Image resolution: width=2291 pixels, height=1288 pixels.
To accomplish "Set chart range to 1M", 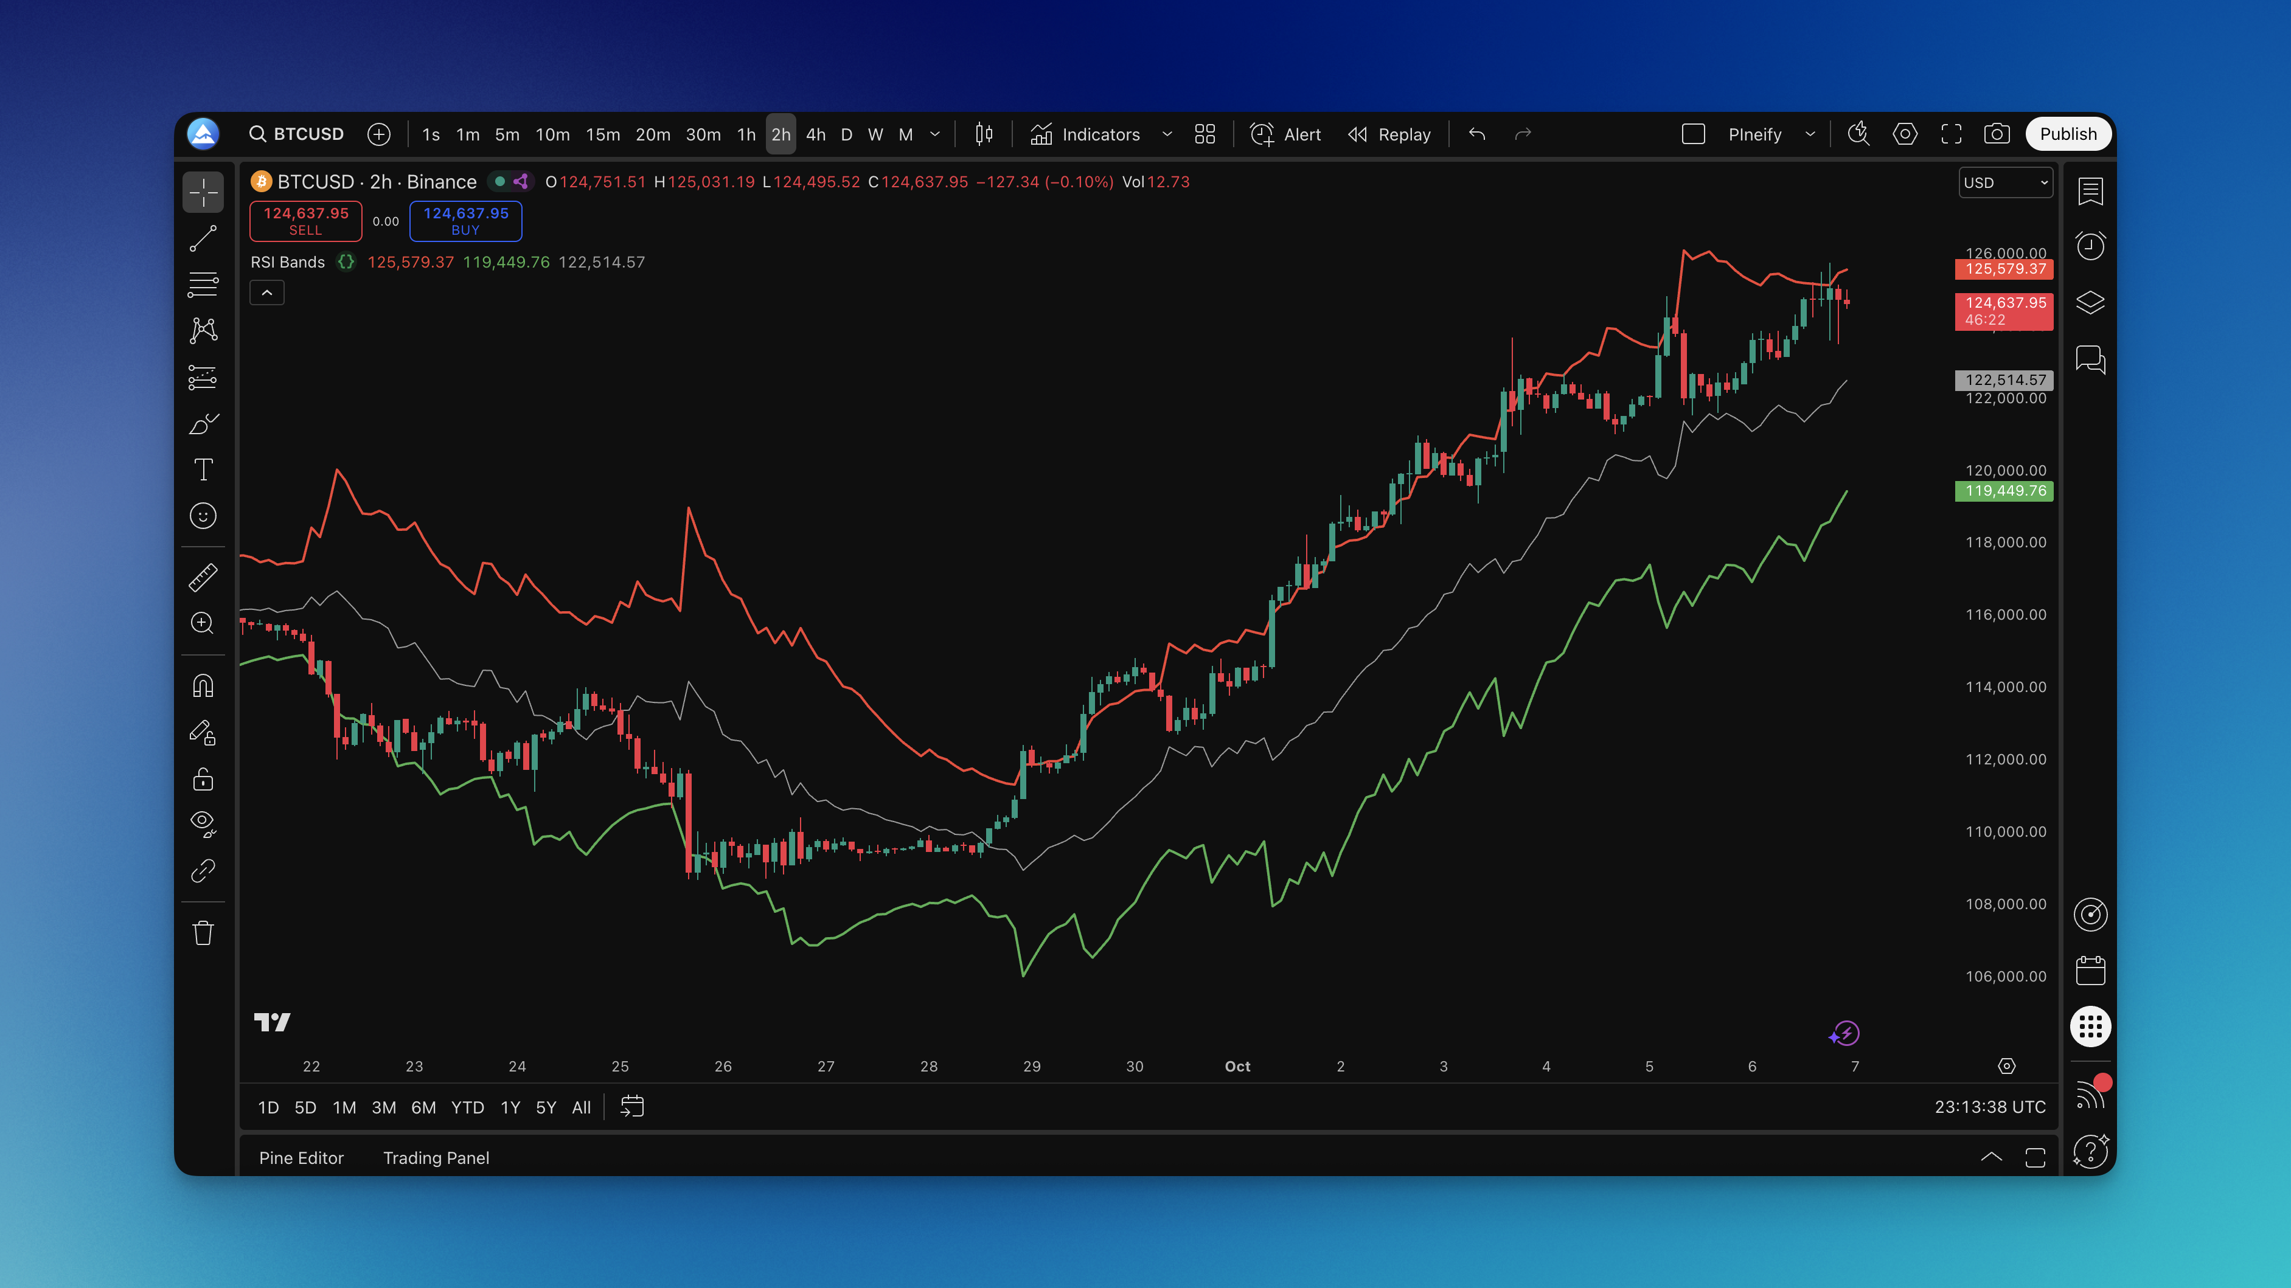I will (x=344, y=1107).
